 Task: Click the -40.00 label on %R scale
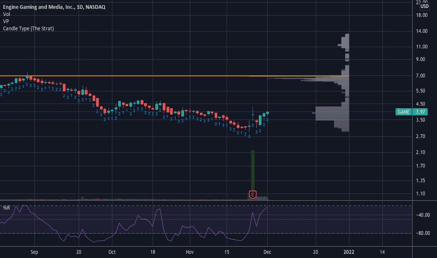click(x=423, y=215)
